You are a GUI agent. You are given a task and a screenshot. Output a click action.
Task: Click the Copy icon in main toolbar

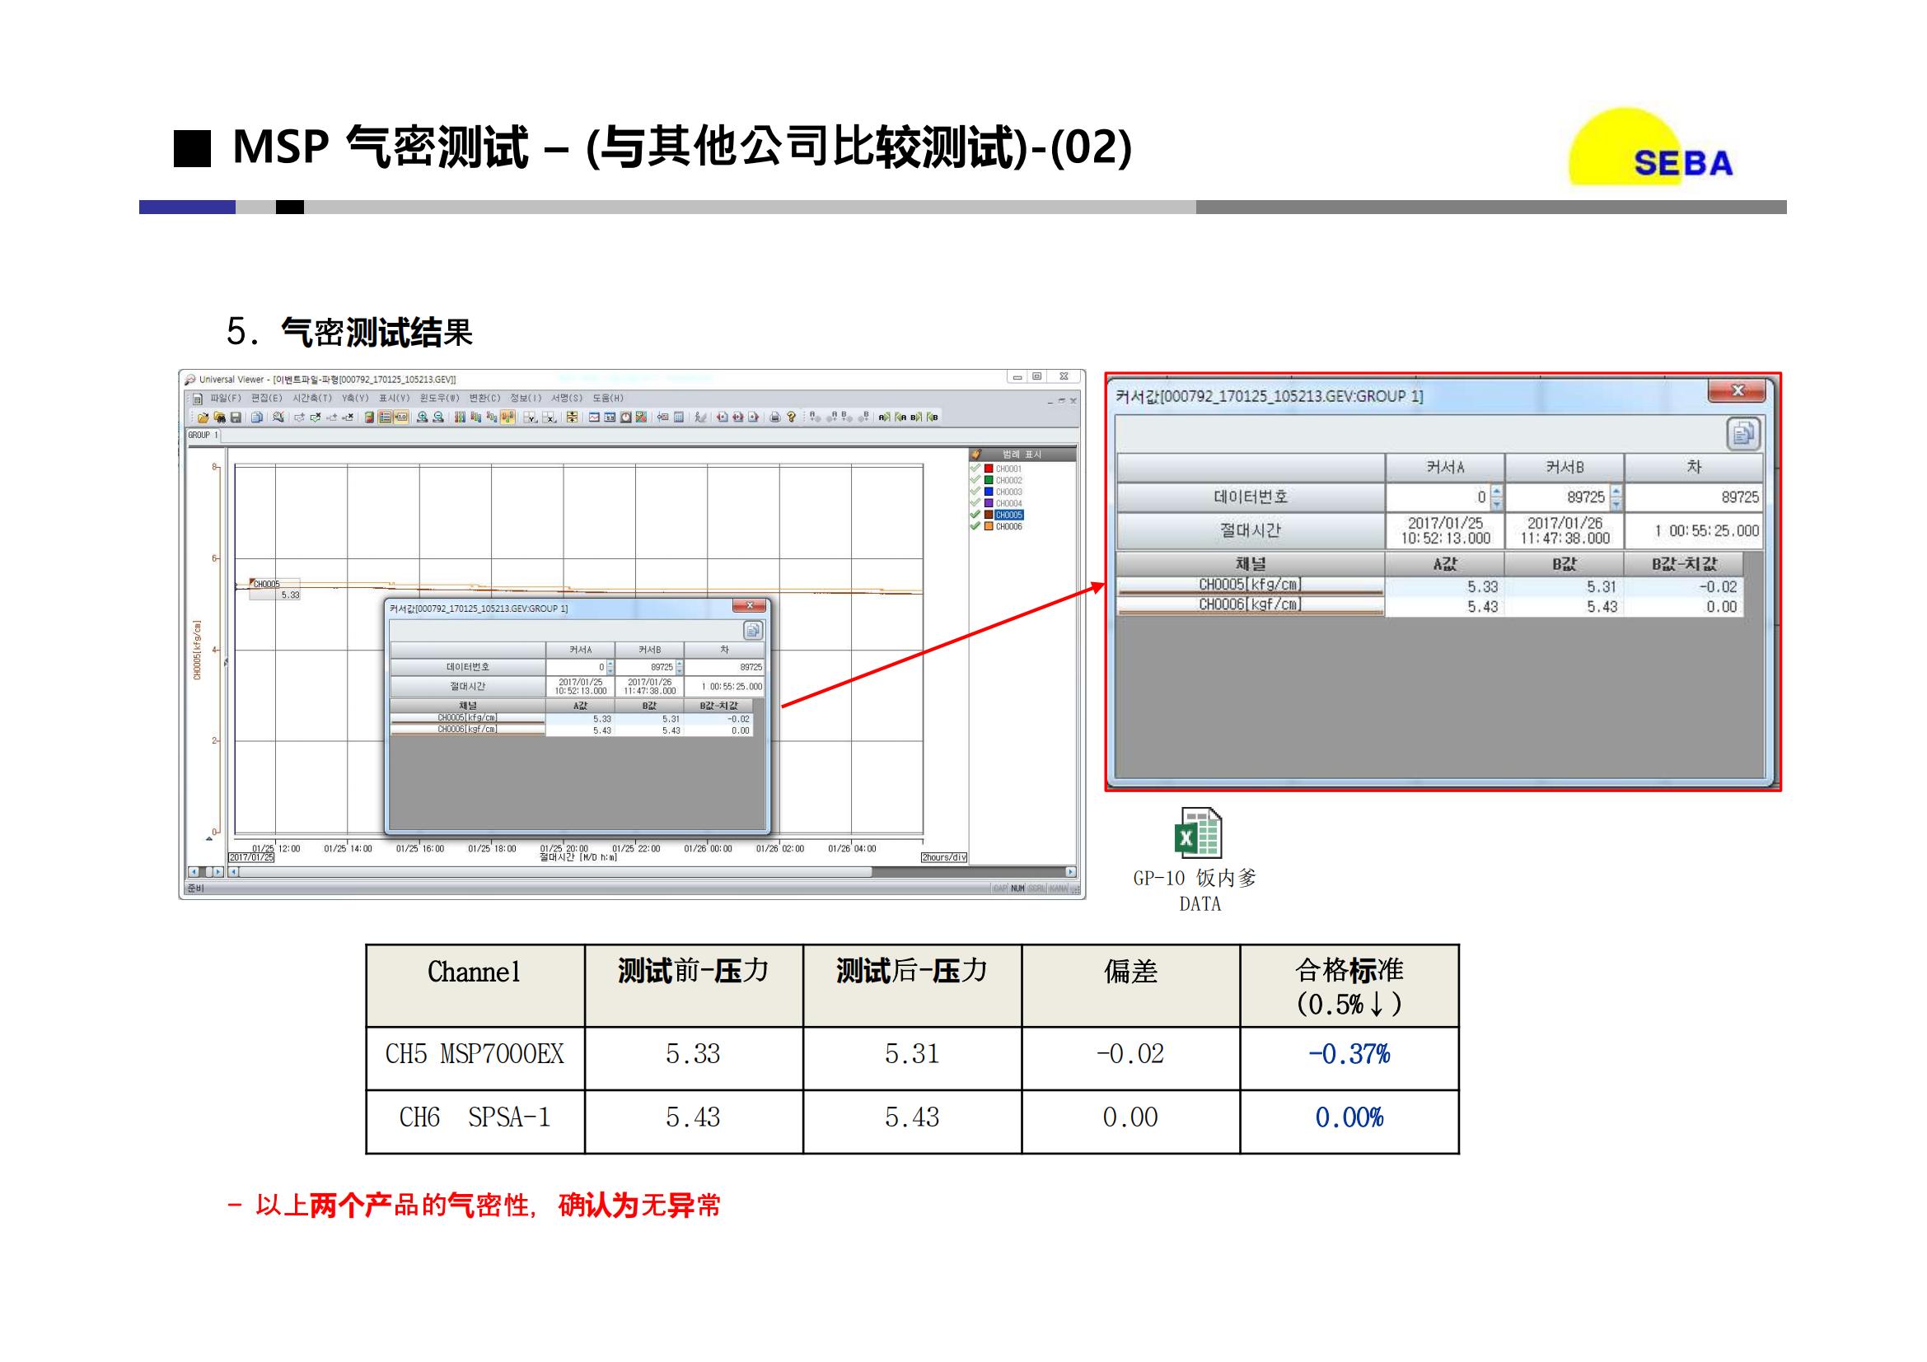point(257,417)
